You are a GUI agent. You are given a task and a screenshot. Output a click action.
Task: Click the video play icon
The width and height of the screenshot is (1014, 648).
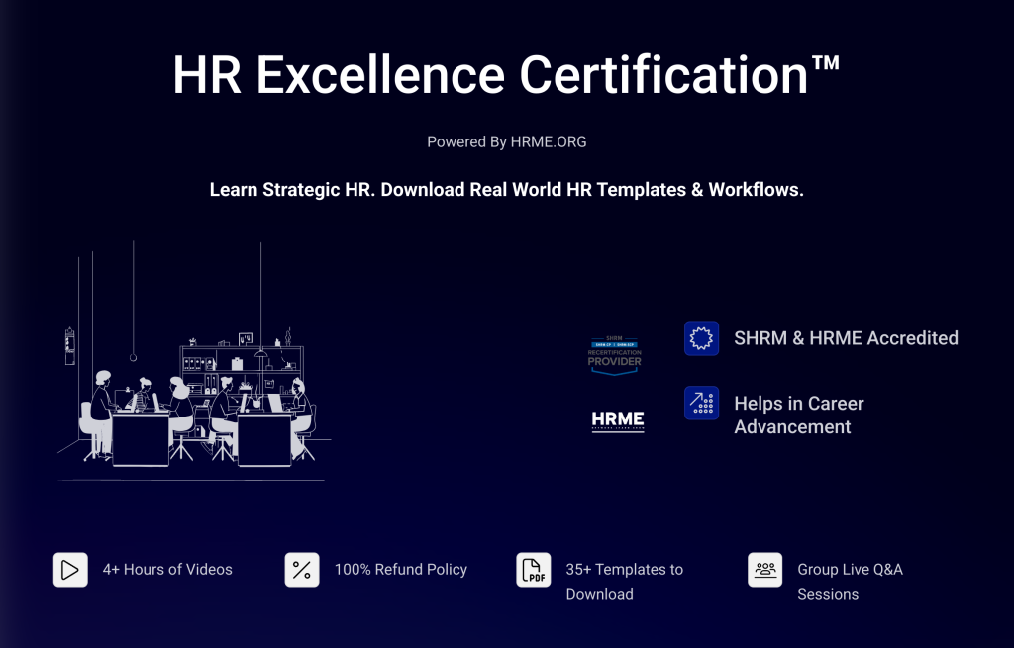point(70,570)
